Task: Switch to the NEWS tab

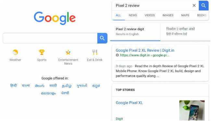Action: [x=133, y=15]
